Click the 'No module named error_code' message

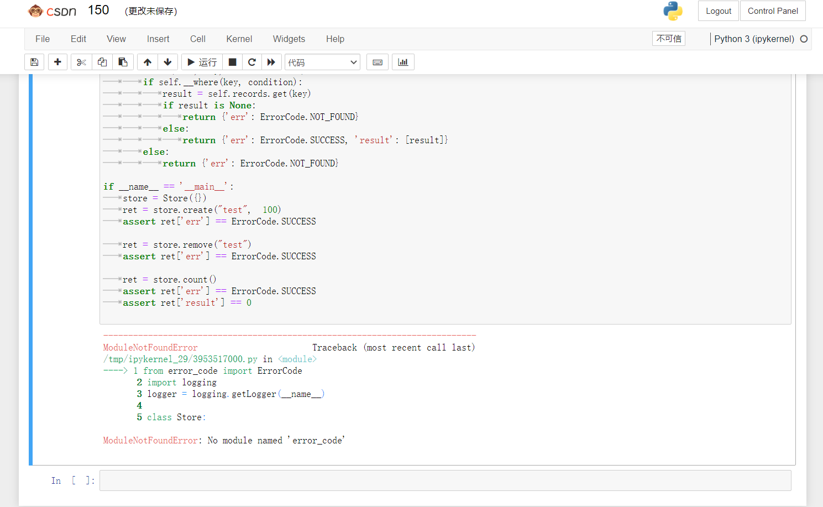[276, 440]
